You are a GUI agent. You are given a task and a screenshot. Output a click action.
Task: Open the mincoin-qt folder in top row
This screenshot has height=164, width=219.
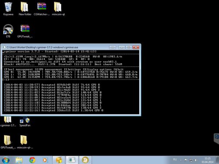click(58, 9)
